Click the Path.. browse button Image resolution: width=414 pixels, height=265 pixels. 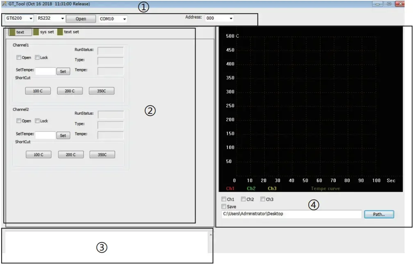point(379,214)
